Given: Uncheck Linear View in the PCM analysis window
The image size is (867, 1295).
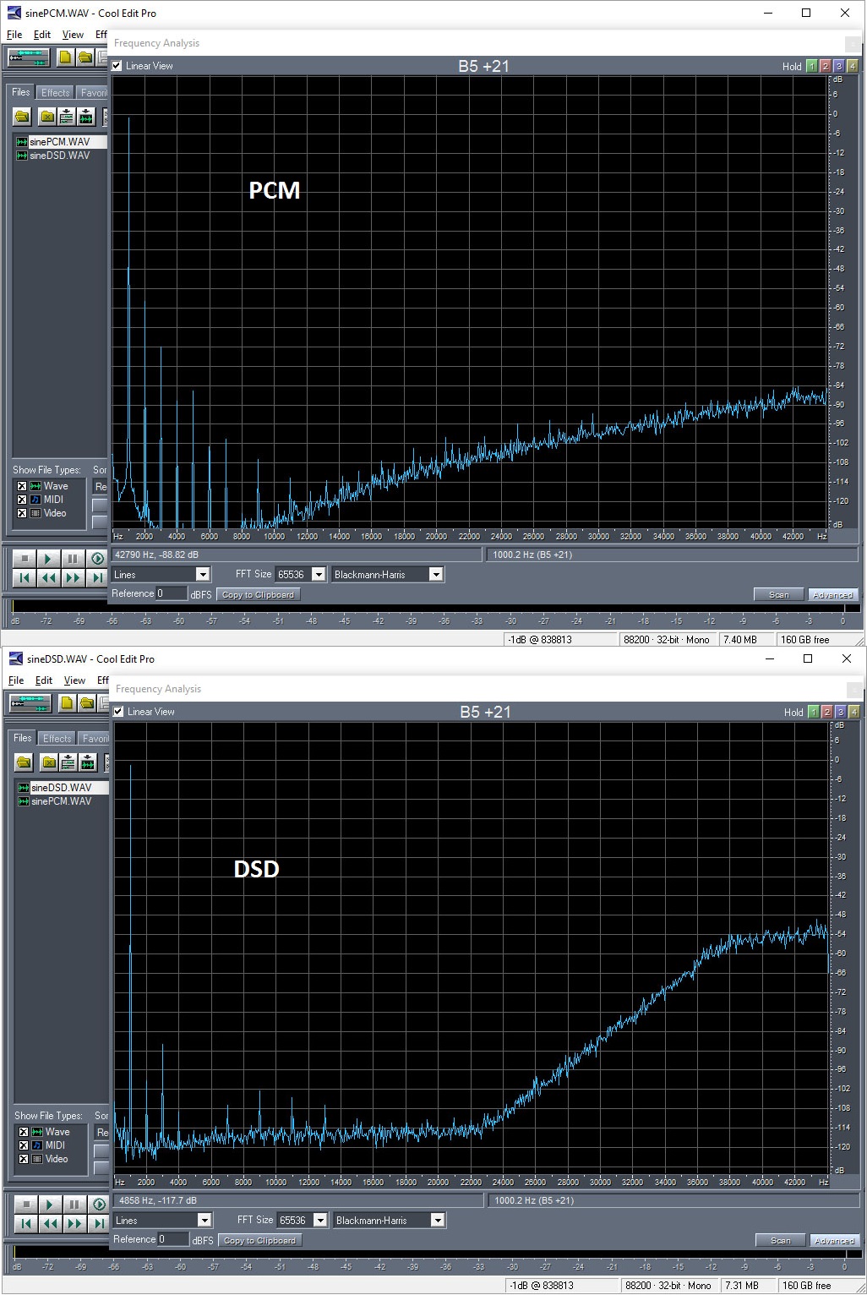Looking at the screenshot, I should pos(116,65).
